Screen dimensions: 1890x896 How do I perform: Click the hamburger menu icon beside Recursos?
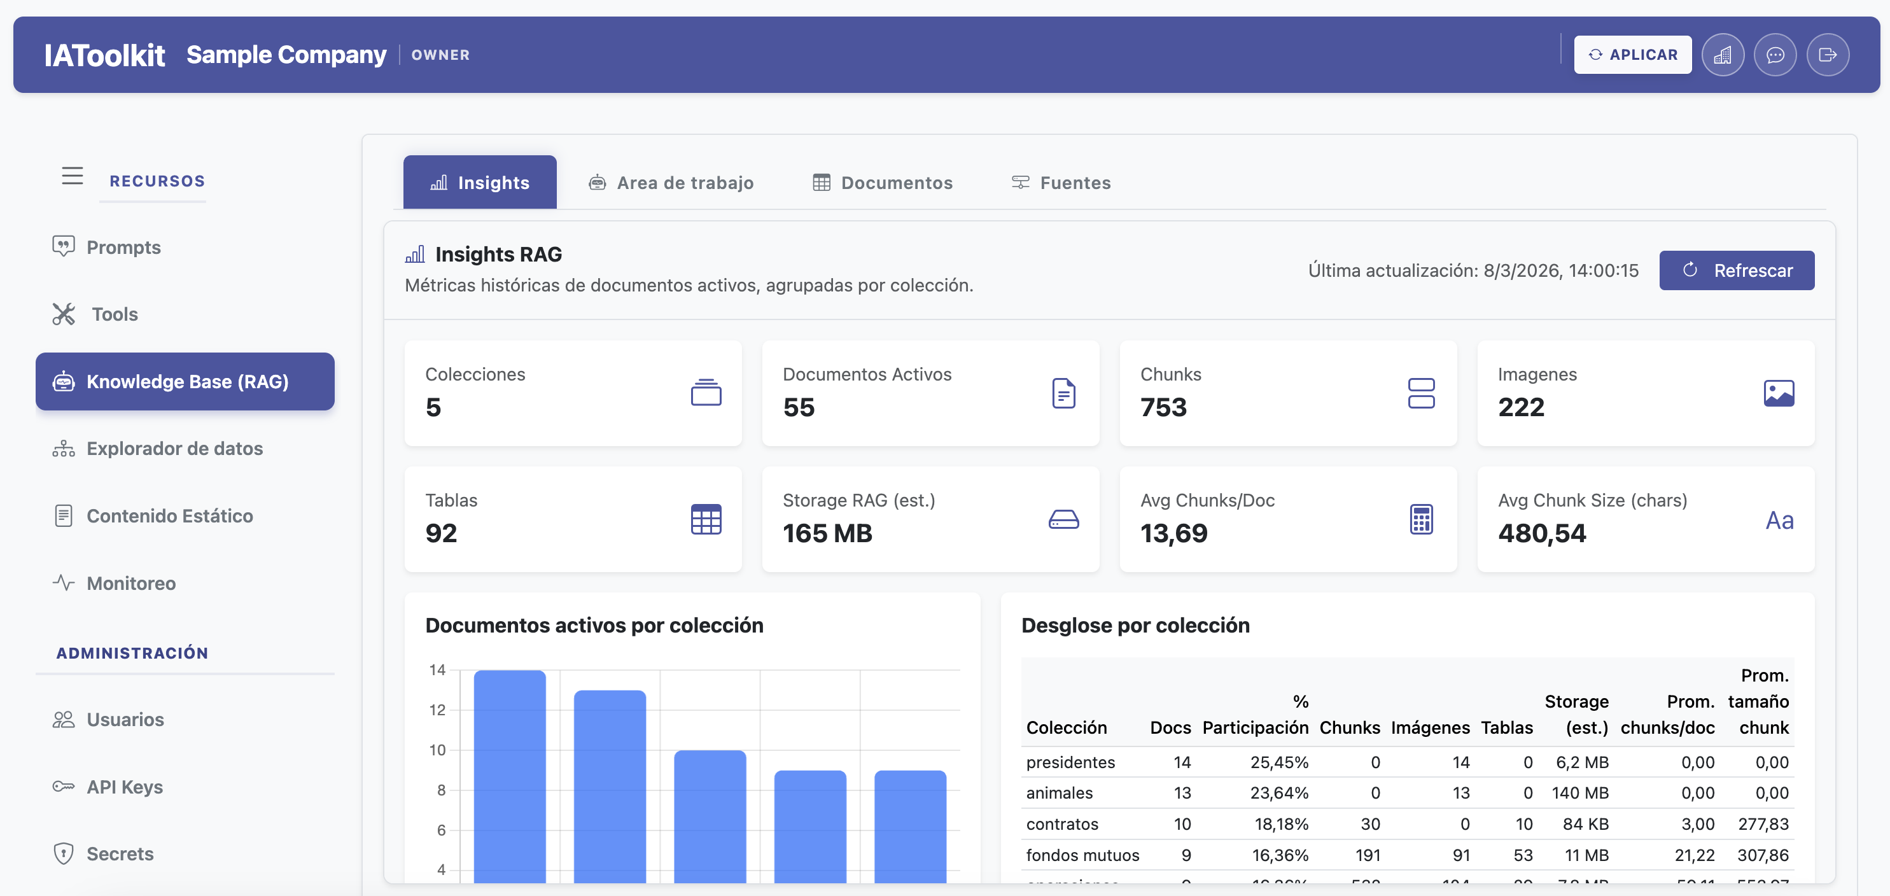tap(72, 176)
